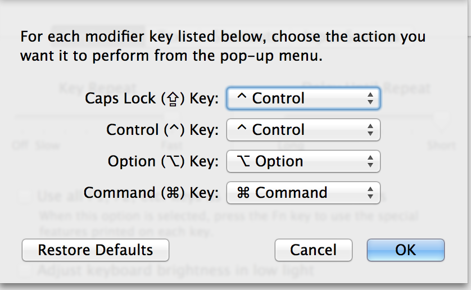471x290 pixels.
Task: Click the Off label under Key Repeat
Action: (19, 146)
